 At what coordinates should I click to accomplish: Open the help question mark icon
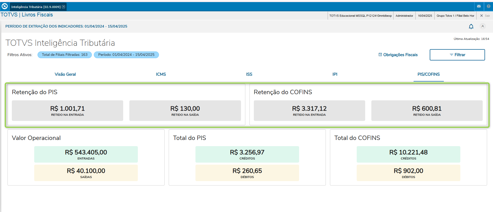pos(489,6)
